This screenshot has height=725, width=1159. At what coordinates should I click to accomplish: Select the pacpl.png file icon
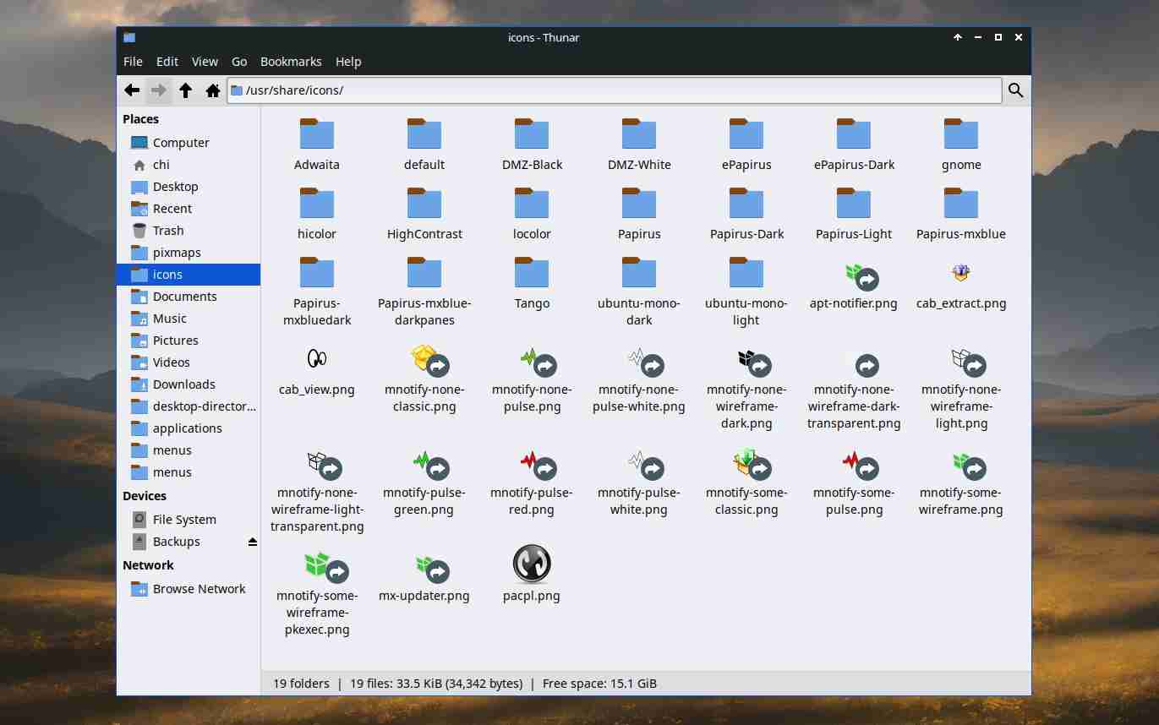tap(531, 564)
